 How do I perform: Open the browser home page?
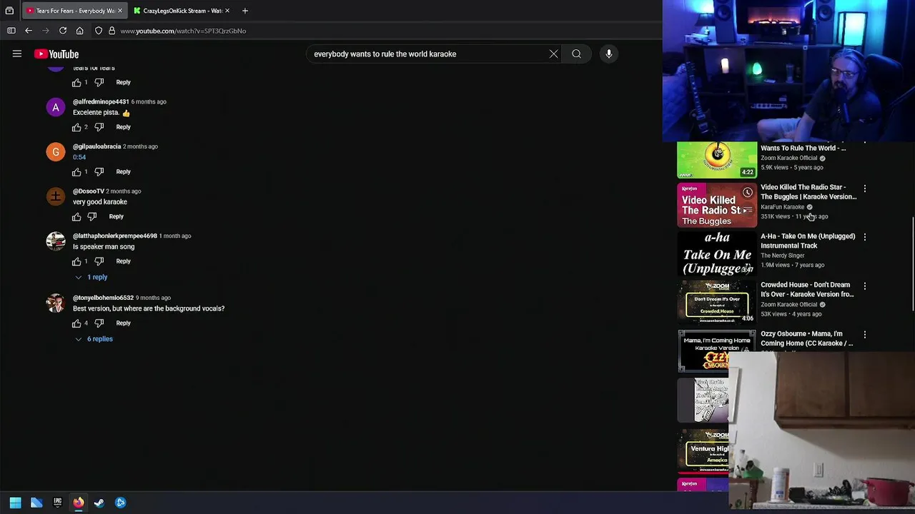[80, 31]
